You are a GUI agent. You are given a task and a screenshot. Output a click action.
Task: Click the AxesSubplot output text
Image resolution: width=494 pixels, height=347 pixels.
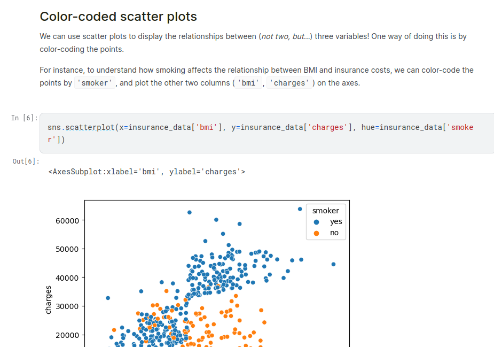(x=147, y=172)
